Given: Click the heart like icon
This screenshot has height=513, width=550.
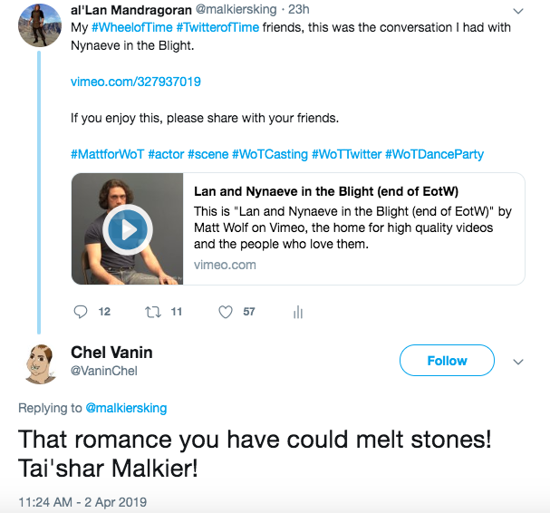Looking at the screenshot, I should click(x=227, y=312).
